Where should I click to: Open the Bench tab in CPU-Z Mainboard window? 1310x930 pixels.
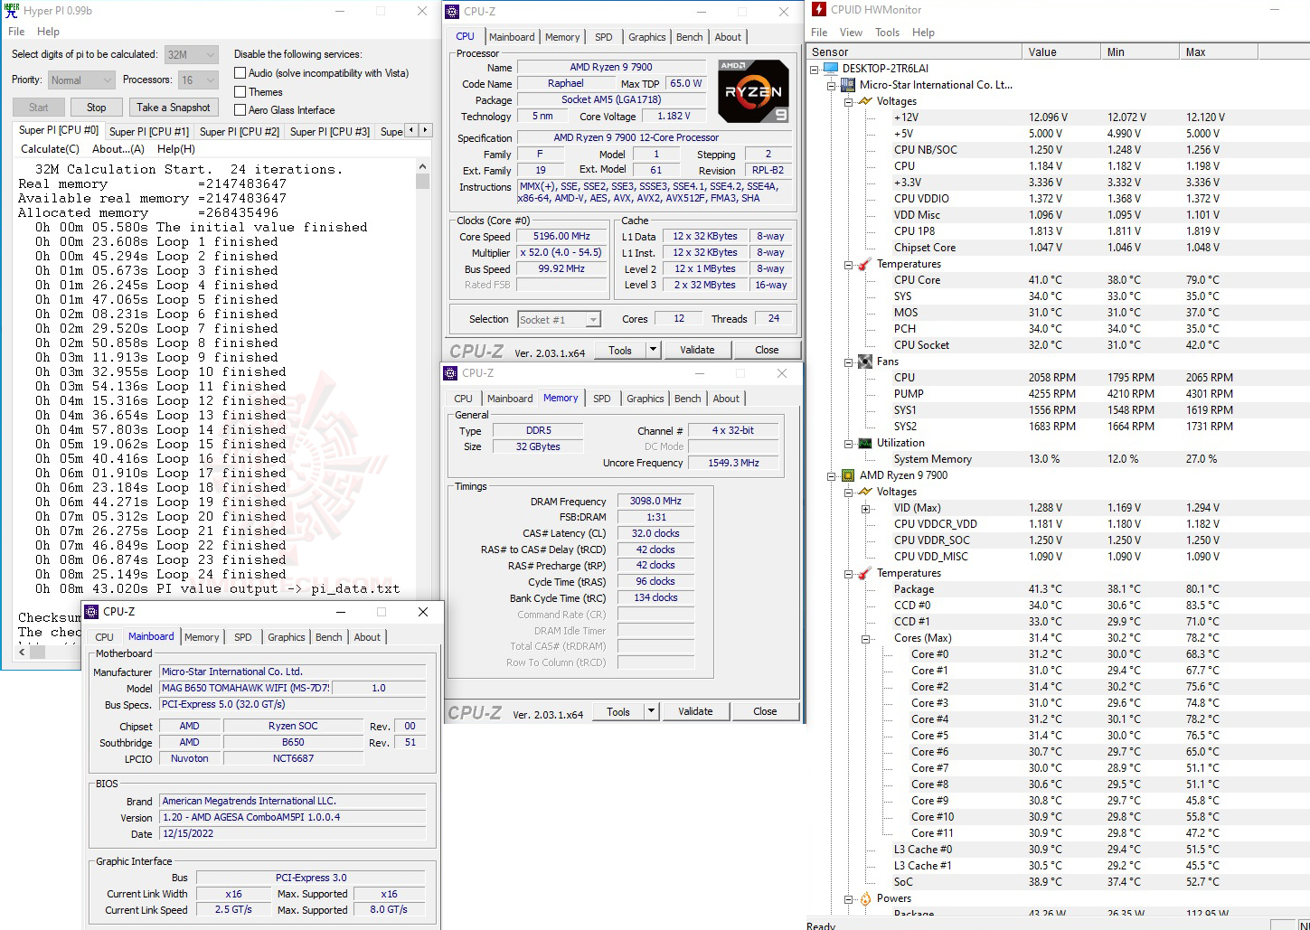[329, 637]
